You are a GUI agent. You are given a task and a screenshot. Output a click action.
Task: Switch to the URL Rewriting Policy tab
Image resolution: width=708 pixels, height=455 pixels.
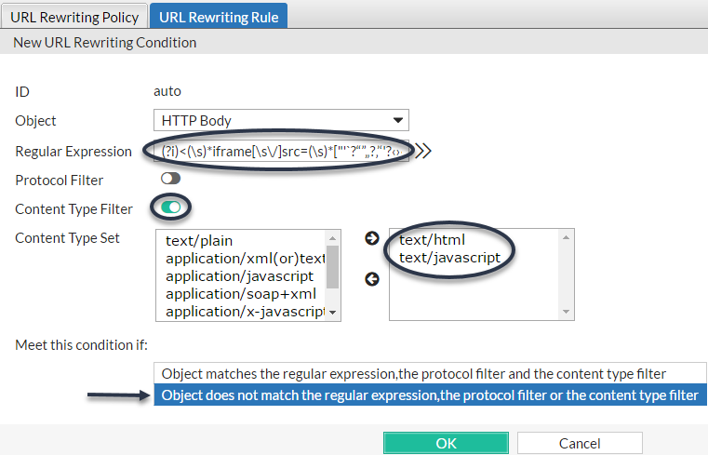[x=74, y=16]
